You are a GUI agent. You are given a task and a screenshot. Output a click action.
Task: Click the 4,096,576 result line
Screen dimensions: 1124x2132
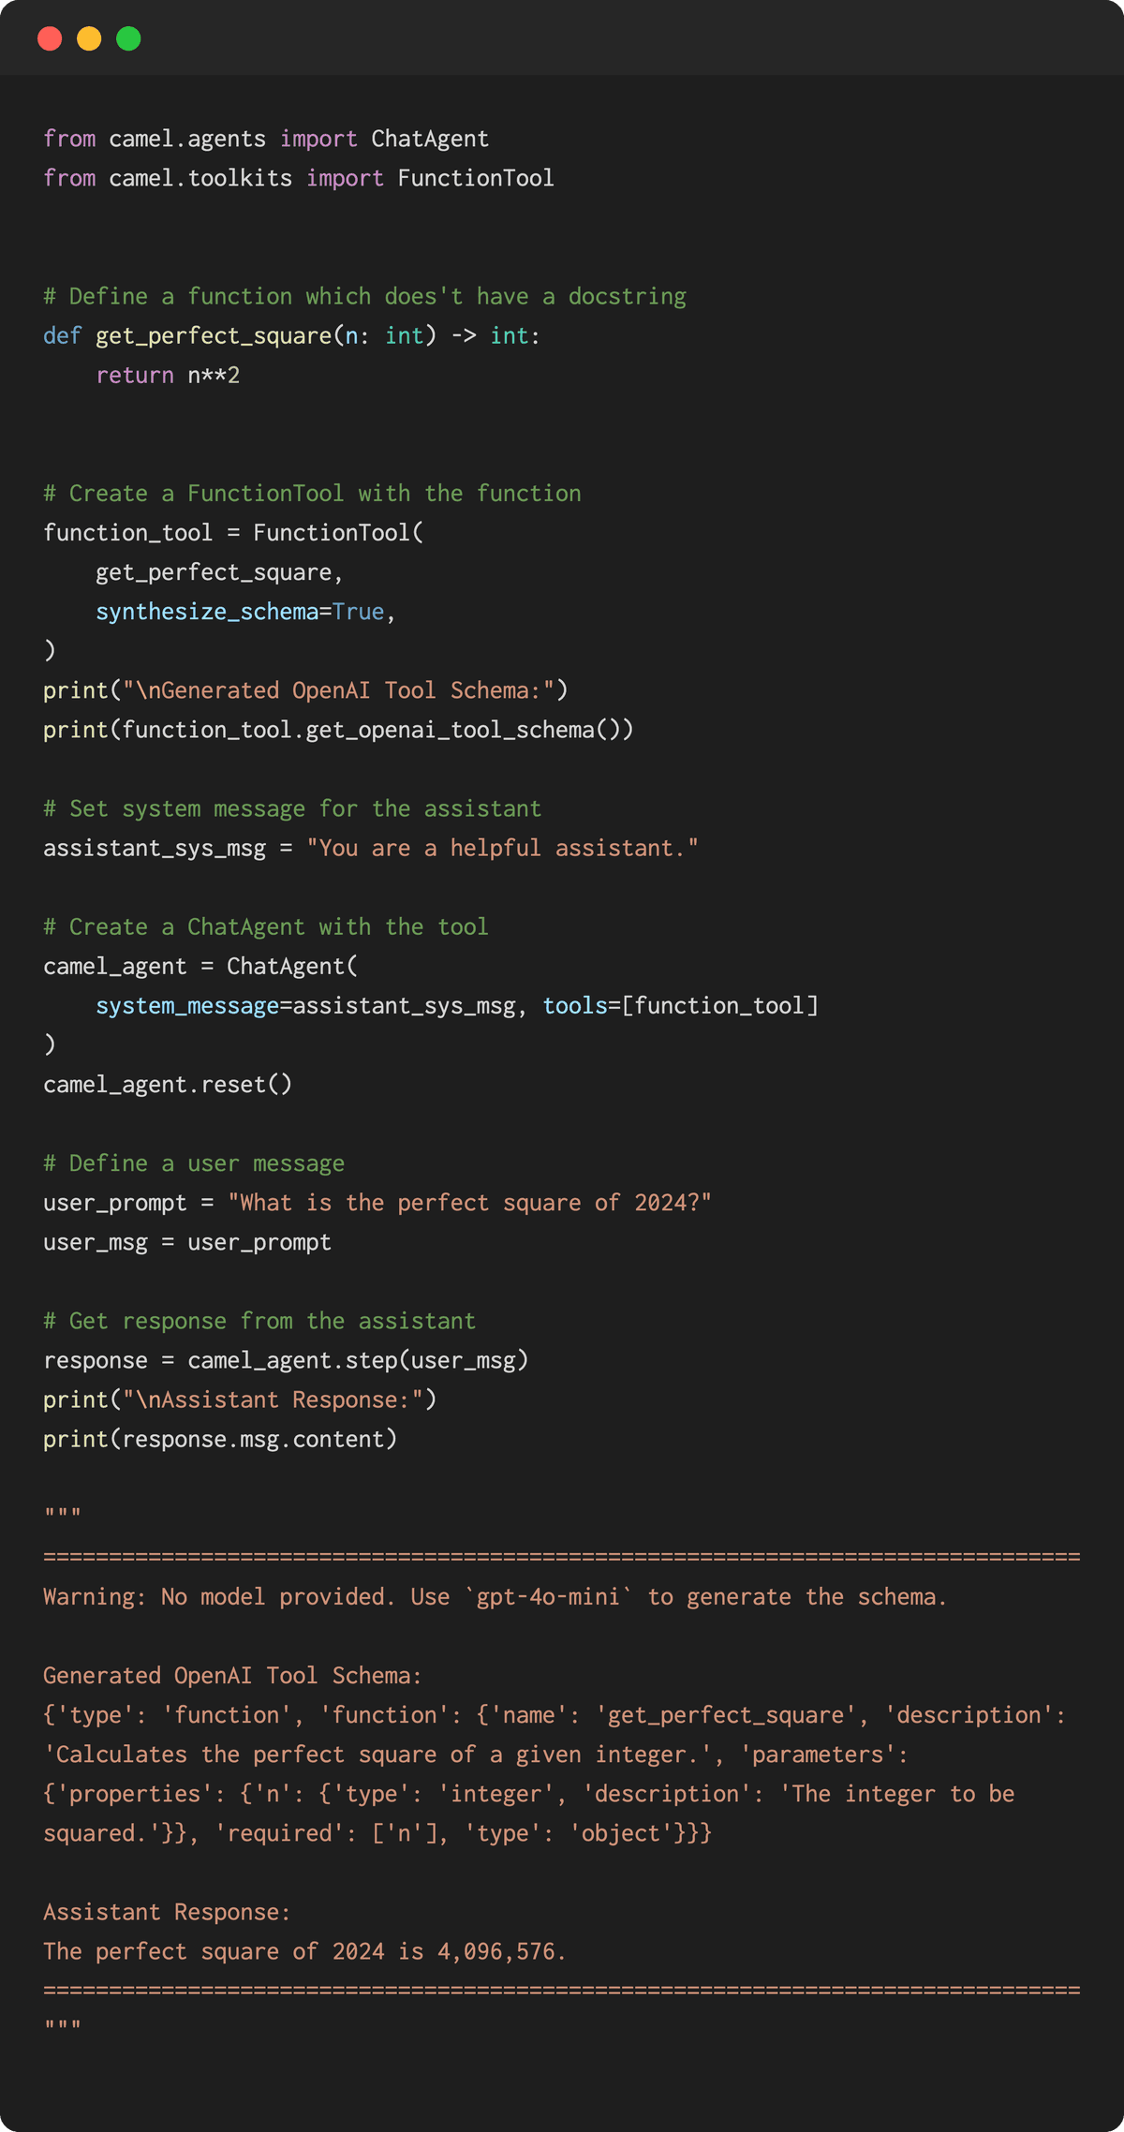click(x=304, y=1951)
